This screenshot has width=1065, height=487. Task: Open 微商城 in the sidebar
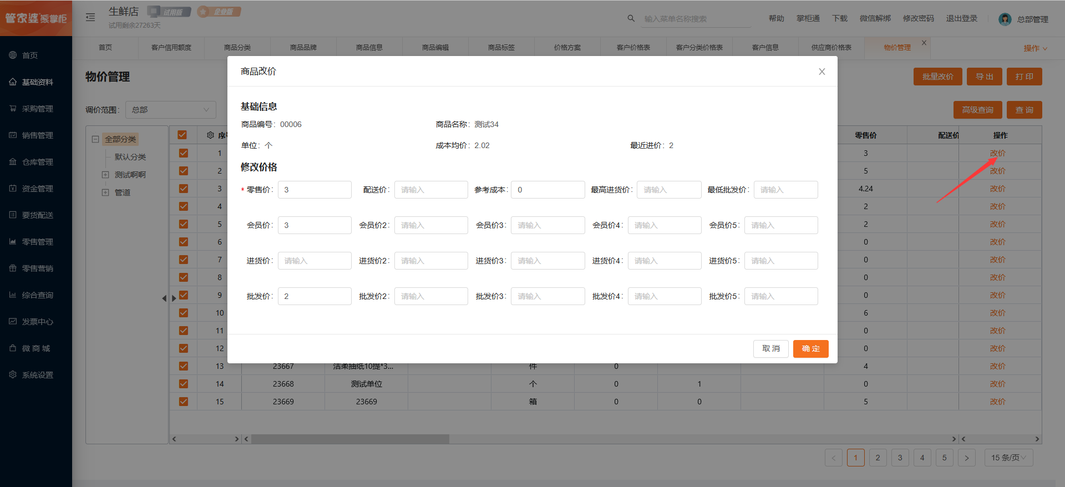click(x=36, y=348)
